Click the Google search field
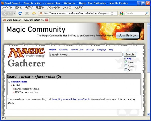 coord(135,13)
